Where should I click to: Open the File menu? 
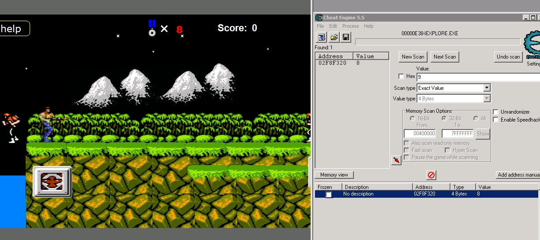click(320, 26)
